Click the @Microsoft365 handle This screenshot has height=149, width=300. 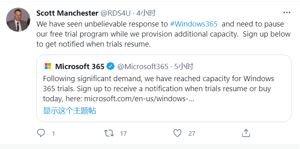coord(143,66)
